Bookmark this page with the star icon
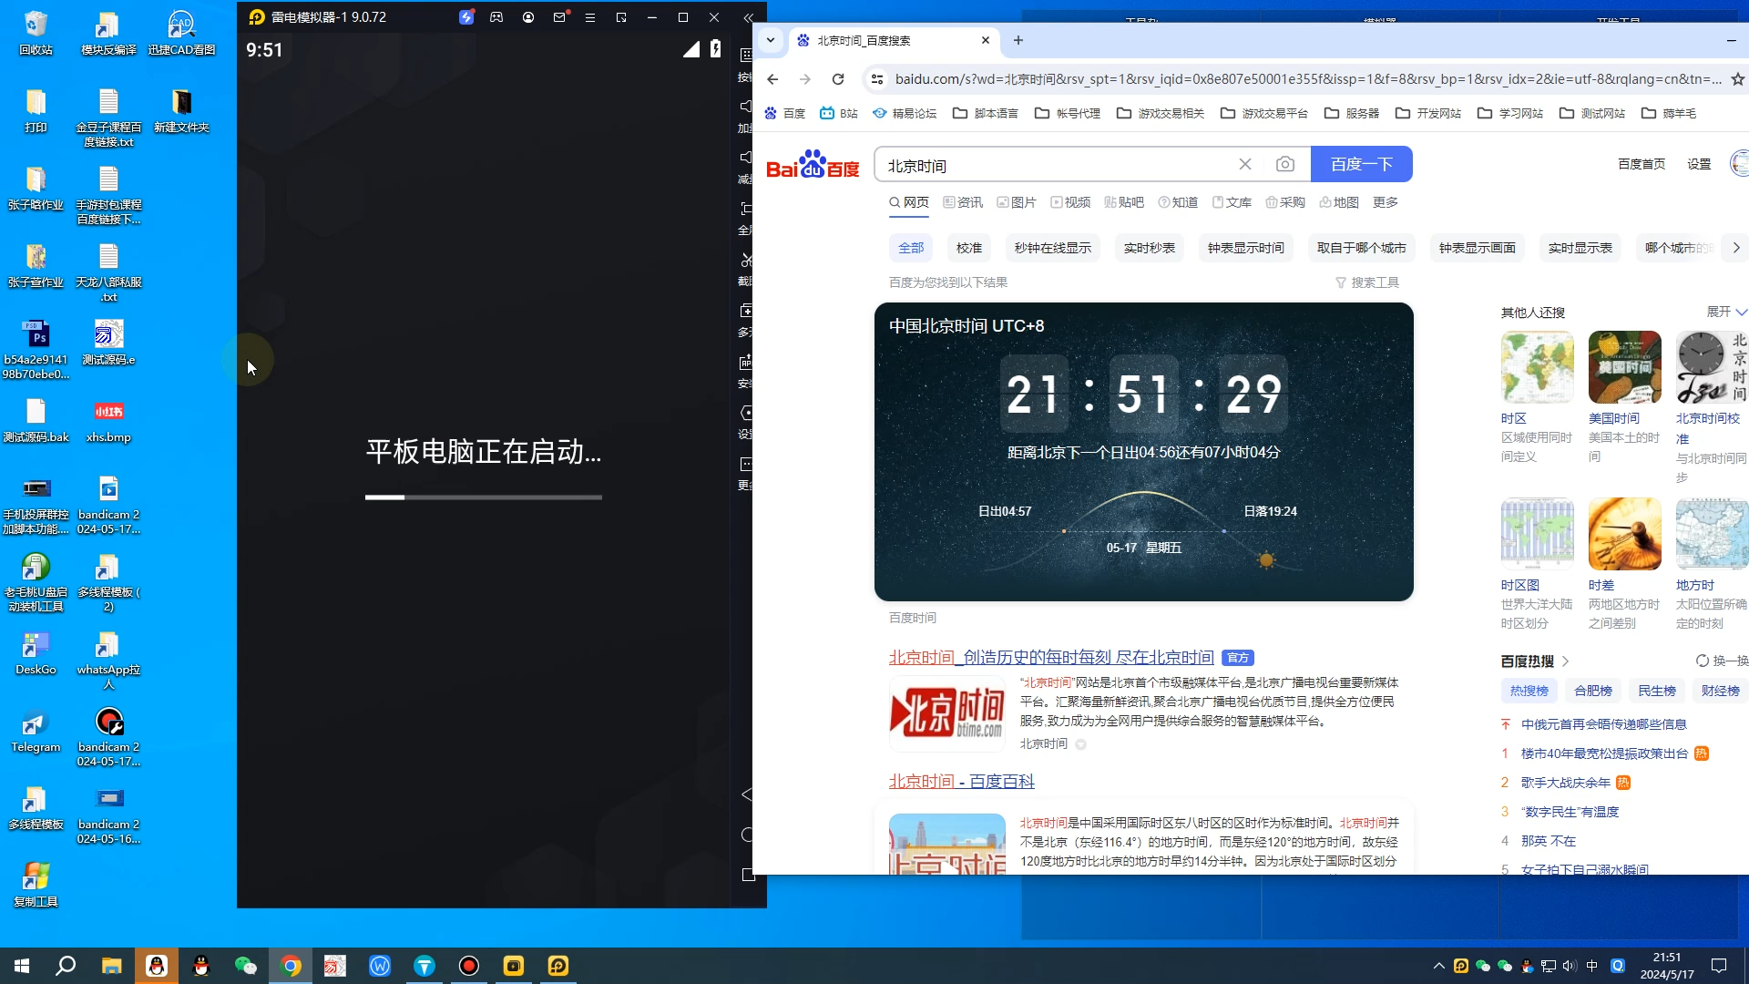The image size is (1749, 984). [x=1737, y=79]
